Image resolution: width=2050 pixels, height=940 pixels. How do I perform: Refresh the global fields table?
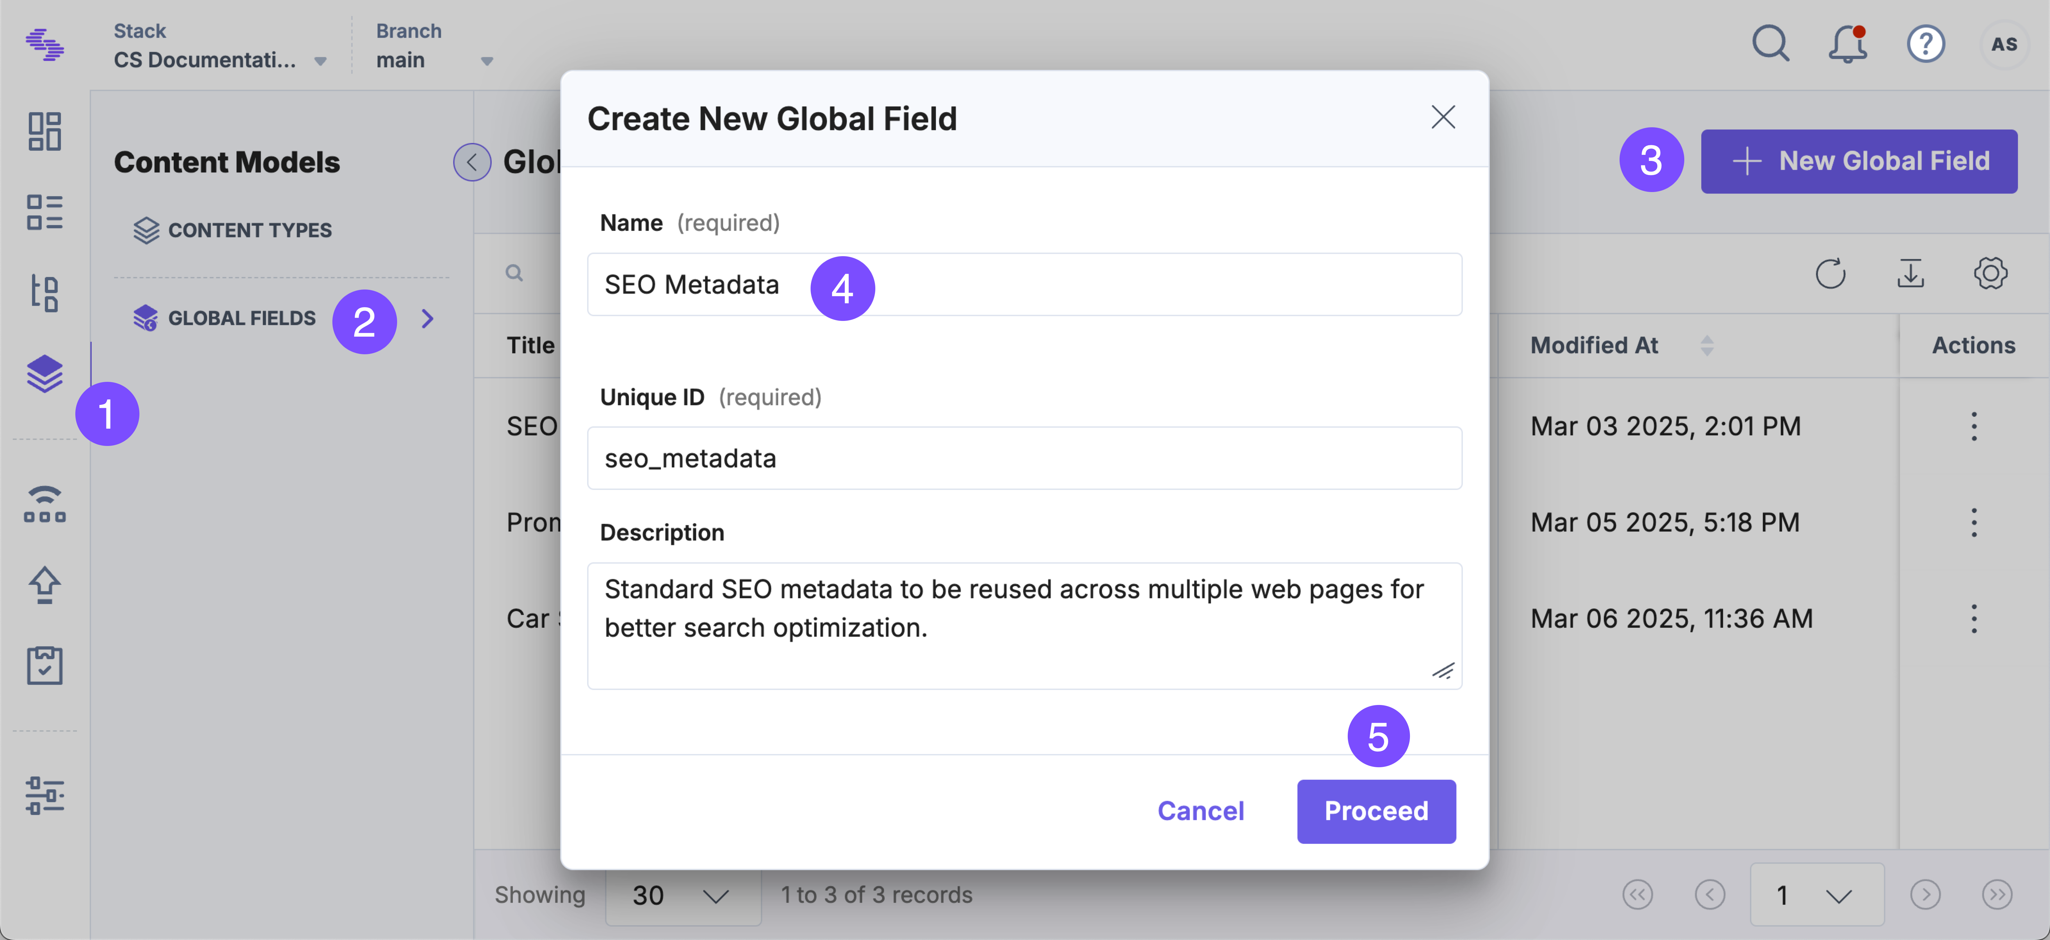click(1830, 274)
